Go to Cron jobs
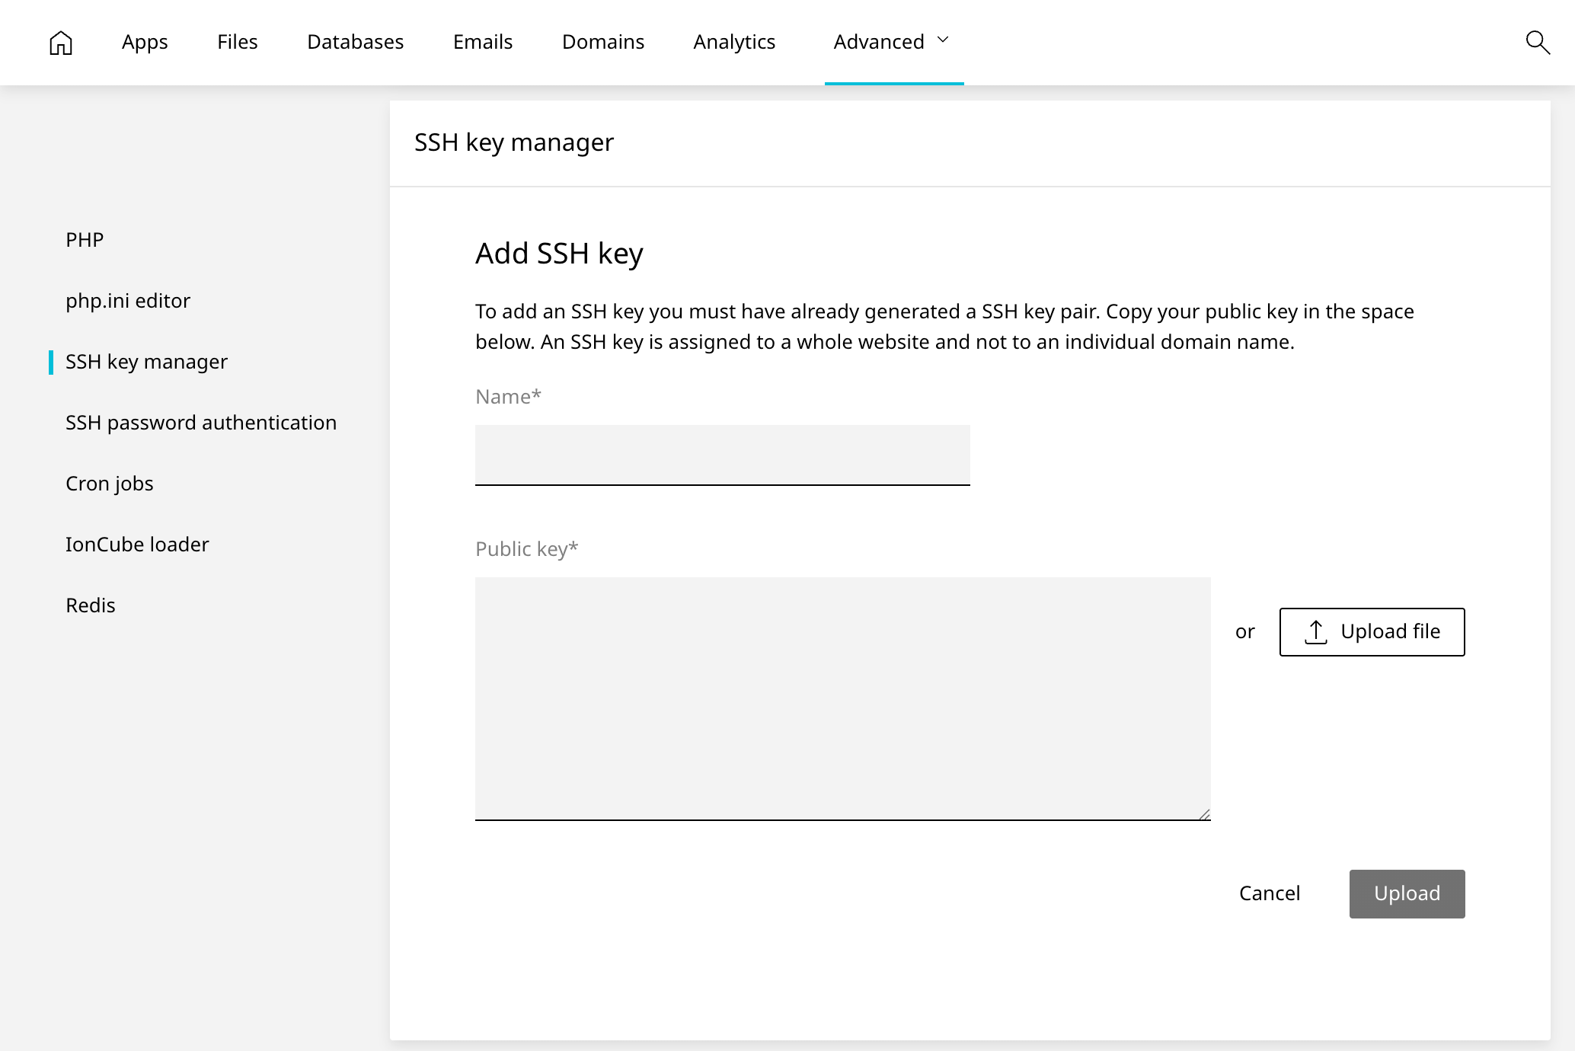1575x1051 pixels. [110, 484]
